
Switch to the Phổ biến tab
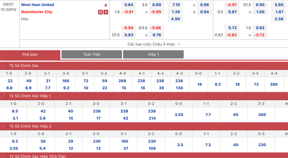[x=30, y=55]
